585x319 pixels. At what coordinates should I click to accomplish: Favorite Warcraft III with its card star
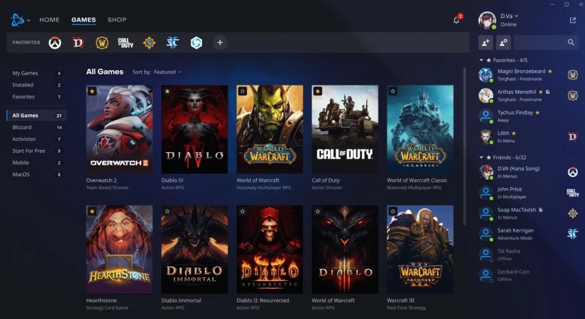click(x=393, y=212)
